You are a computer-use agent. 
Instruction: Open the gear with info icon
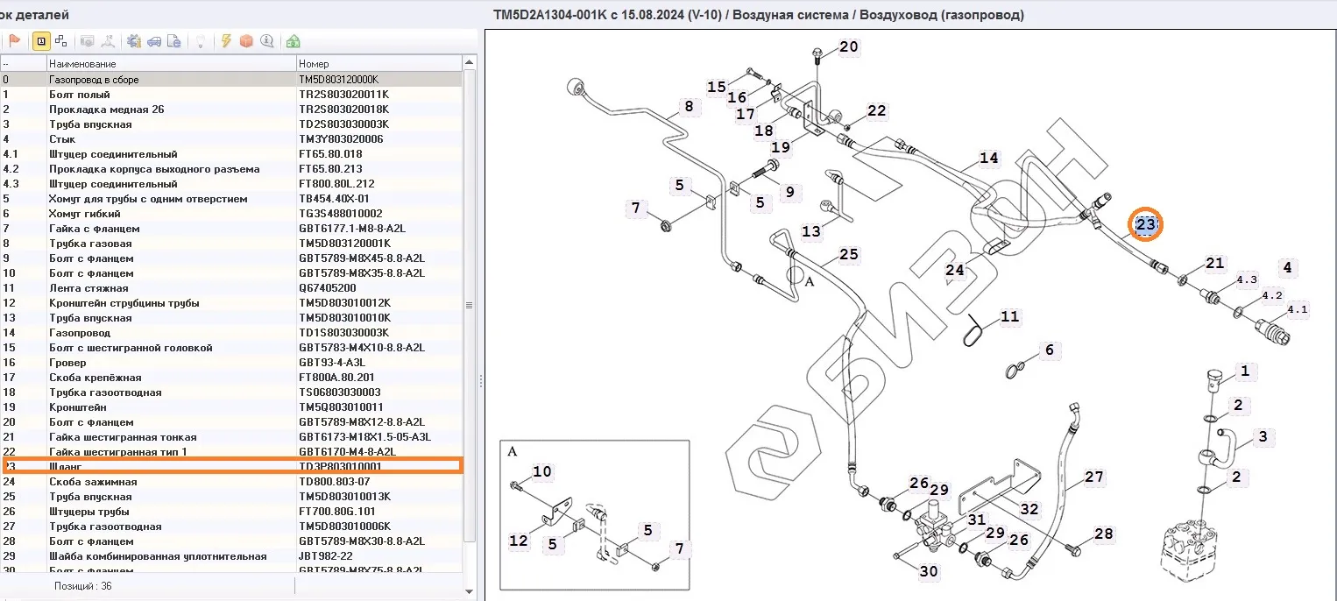click(x=134, y=40)
